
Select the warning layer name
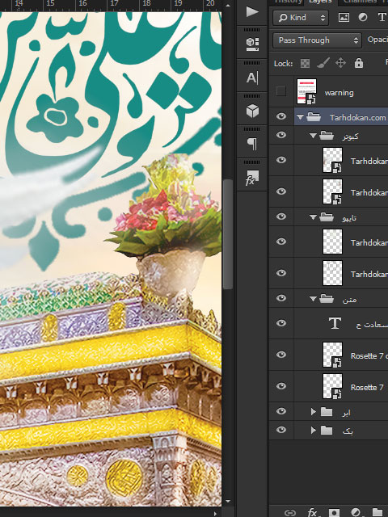pyautogui.click(x=339, y=93)
